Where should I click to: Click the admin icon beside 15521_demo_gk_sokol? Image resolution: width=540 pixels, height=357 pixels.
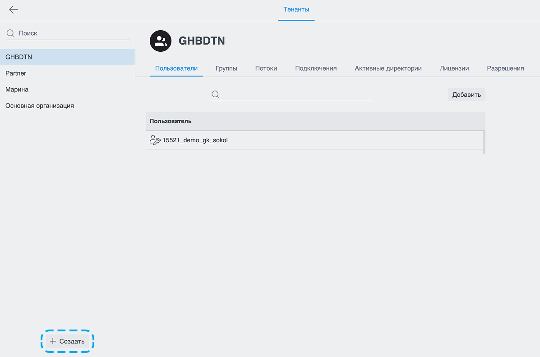point(155,140)
